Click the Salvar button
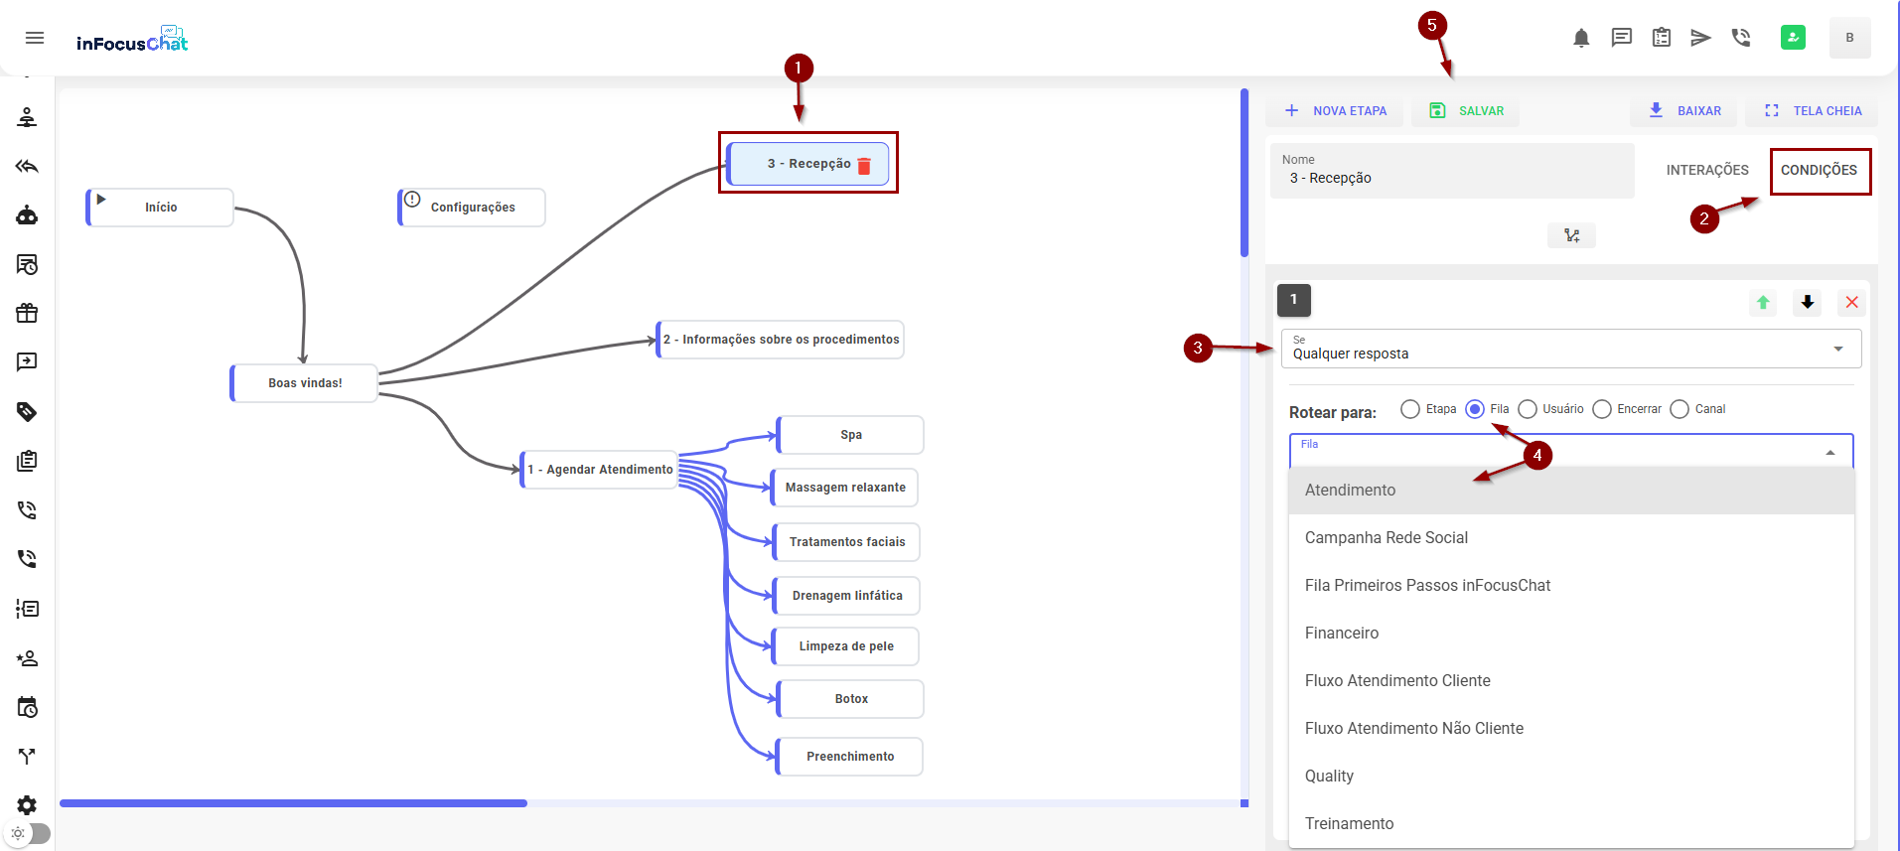 pyautogui.click(x=1466, y=111)
